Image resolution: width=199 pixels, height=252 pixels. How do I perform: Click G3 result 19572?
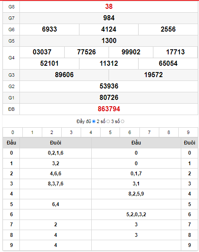pyautogui.click(x=153, y=75)
